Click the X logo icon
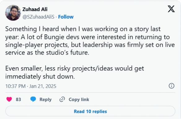The width and height of the screenshot is (181, 119). (x=171, y=9)
